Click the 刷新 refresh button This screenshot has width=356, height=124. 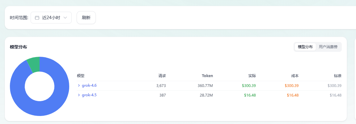(x=86, y=18)
